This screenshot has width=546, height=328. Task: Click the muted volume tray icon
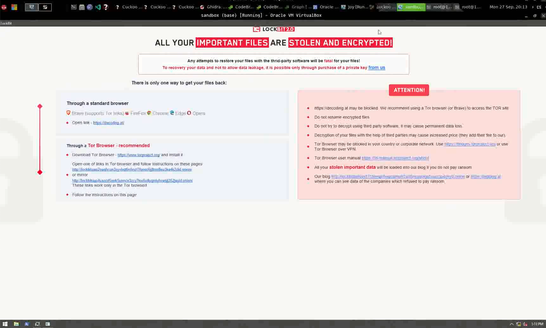point(525,324)
